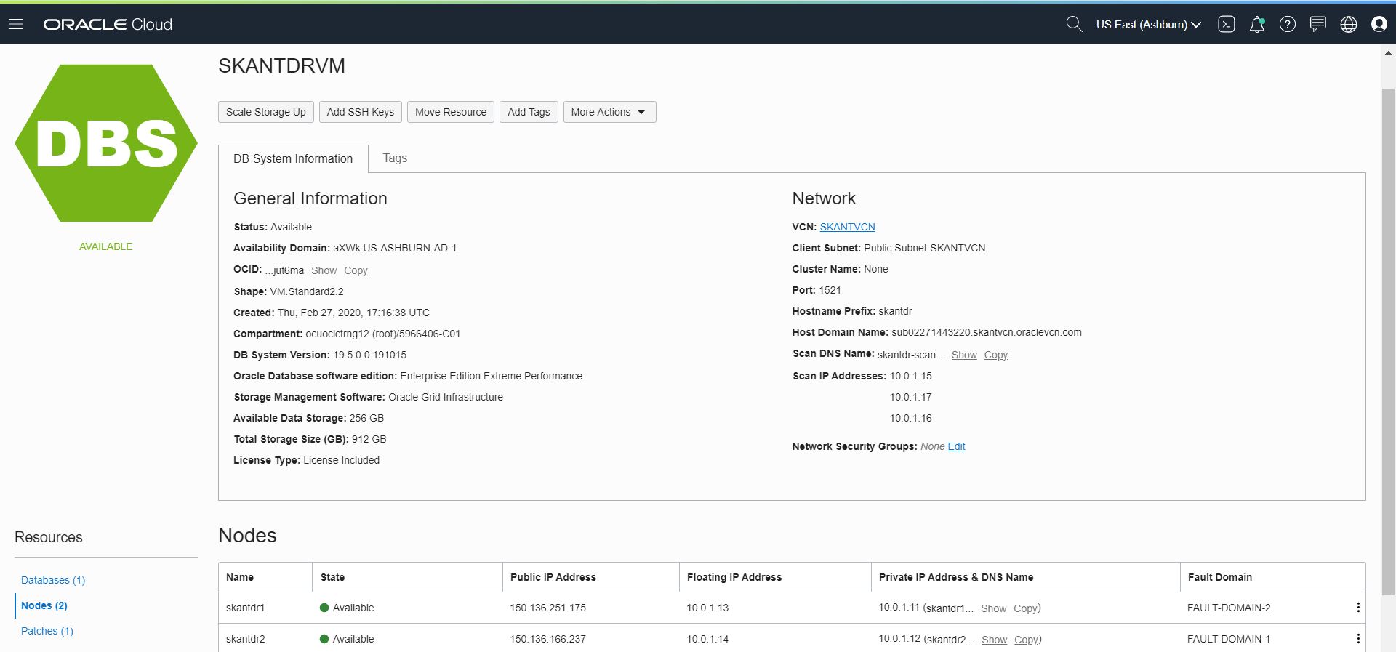Screen dimensions: 1396x652
Task: Click the Add Tags button
Action: pyautogui.click(x=529, y=112)
